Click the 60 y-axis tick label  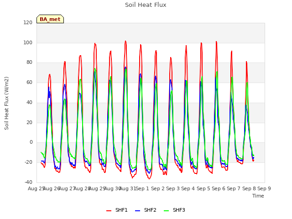pos(29,82)
